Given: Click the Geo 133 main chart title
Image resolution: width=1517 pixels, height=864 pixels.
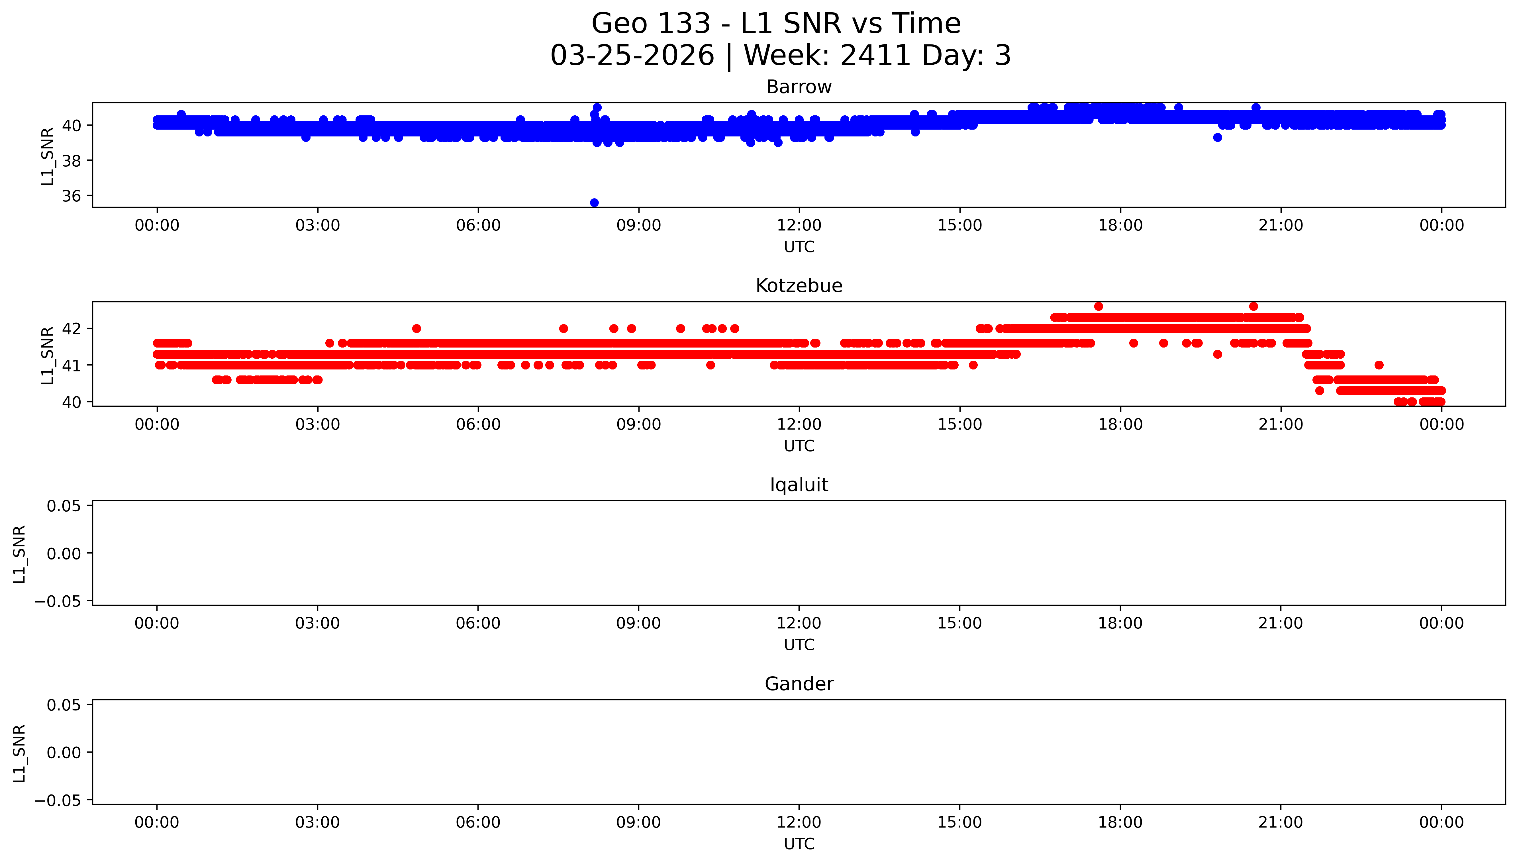Looking at the screenshot, I should point(776,24).
